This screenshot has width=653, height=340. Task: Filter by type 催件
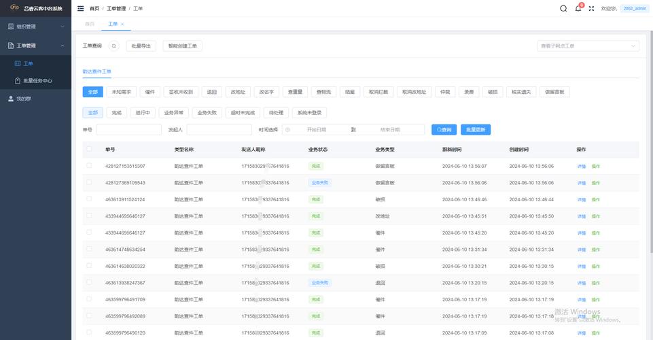[150, 92]
